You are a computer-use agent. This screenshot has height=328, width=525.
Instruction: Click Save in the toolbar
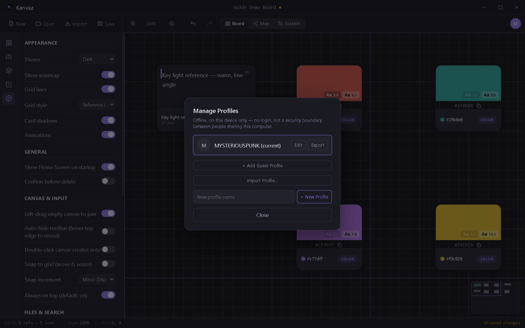[x=106, y=24]
